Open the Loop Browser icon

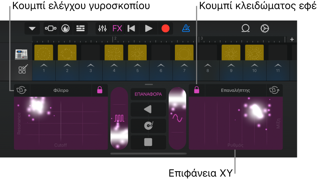coord(246,29)
